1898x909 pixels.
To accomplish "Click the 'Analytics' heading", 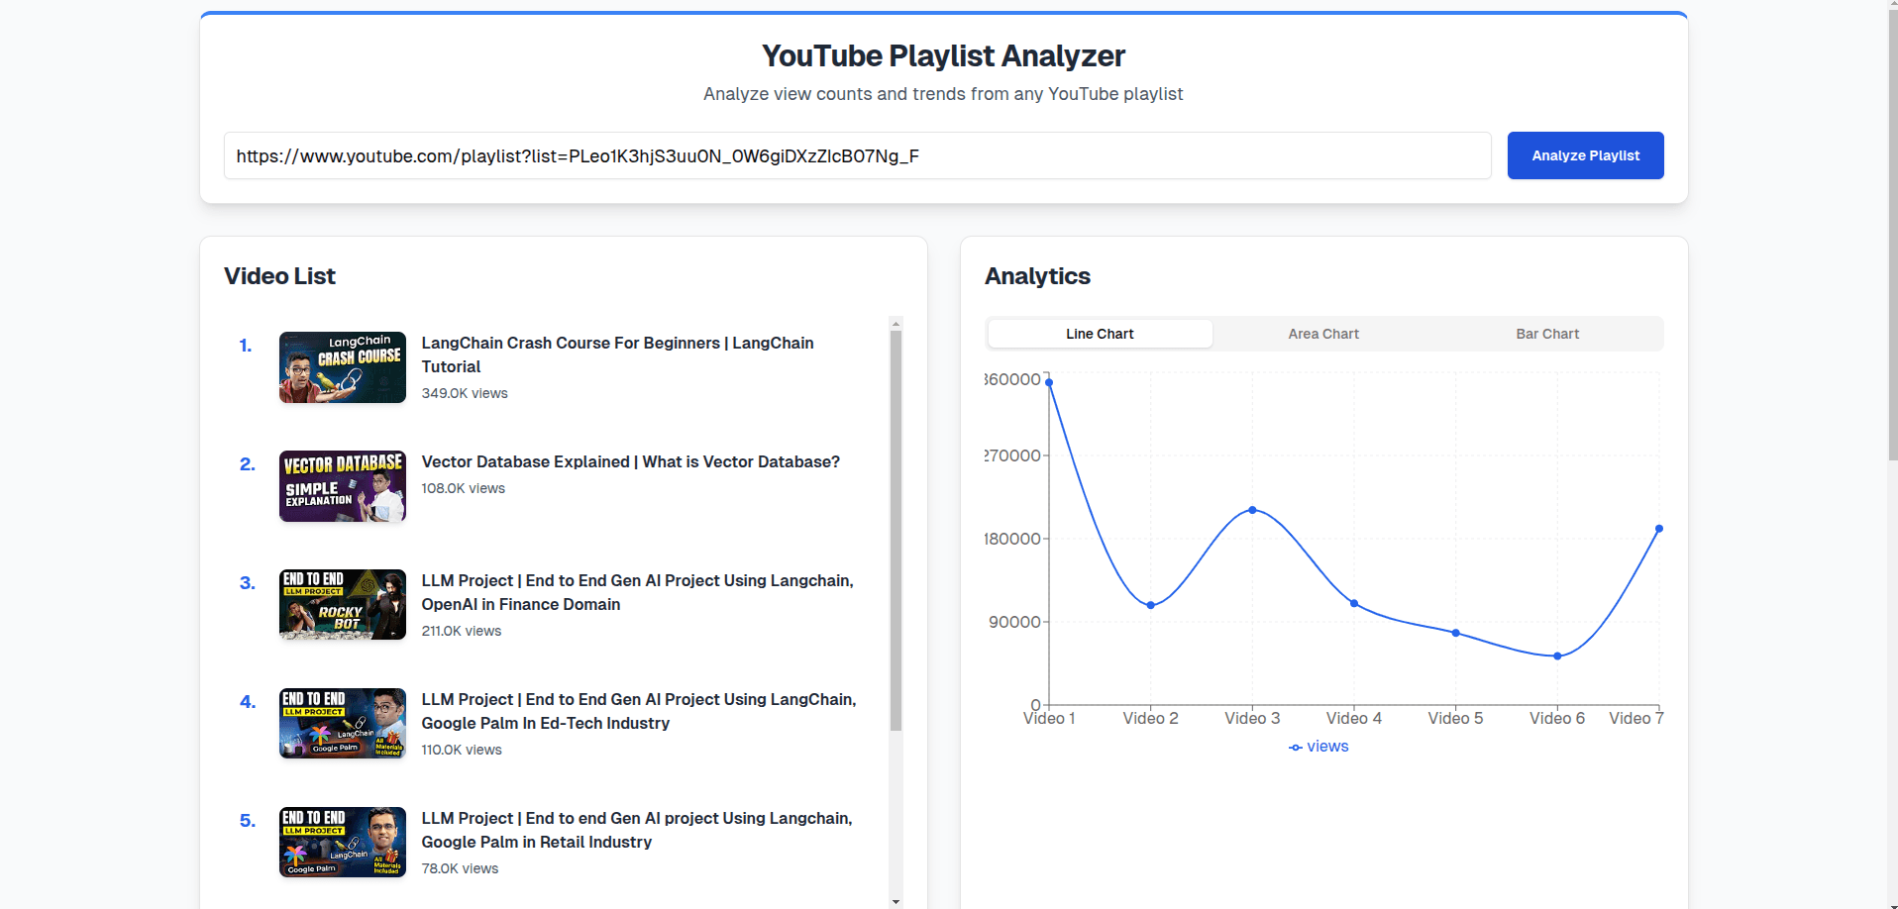I will point(1037,276).
